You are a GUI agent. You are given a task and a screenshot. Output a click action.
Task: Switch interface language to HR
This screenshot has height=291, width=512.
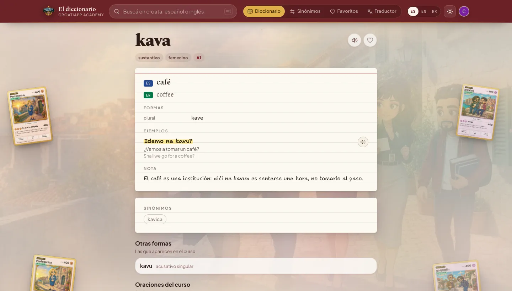(x=434, y=11)
